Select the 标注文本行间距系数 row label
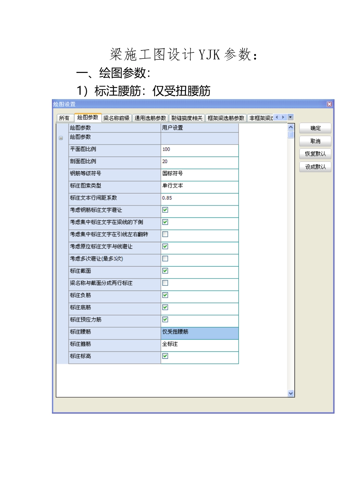 115,199
